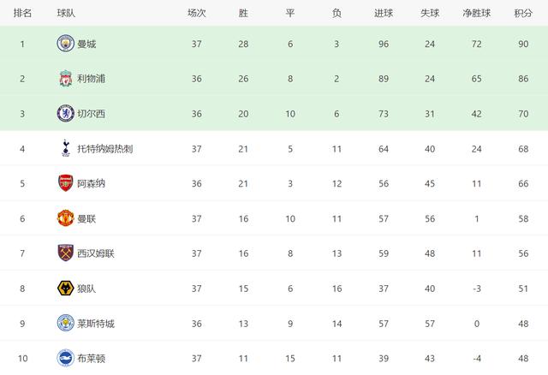The width and height of the screenshot is (548, 375).
Task: Click the Manchester United crest
Action: point(65,218)
